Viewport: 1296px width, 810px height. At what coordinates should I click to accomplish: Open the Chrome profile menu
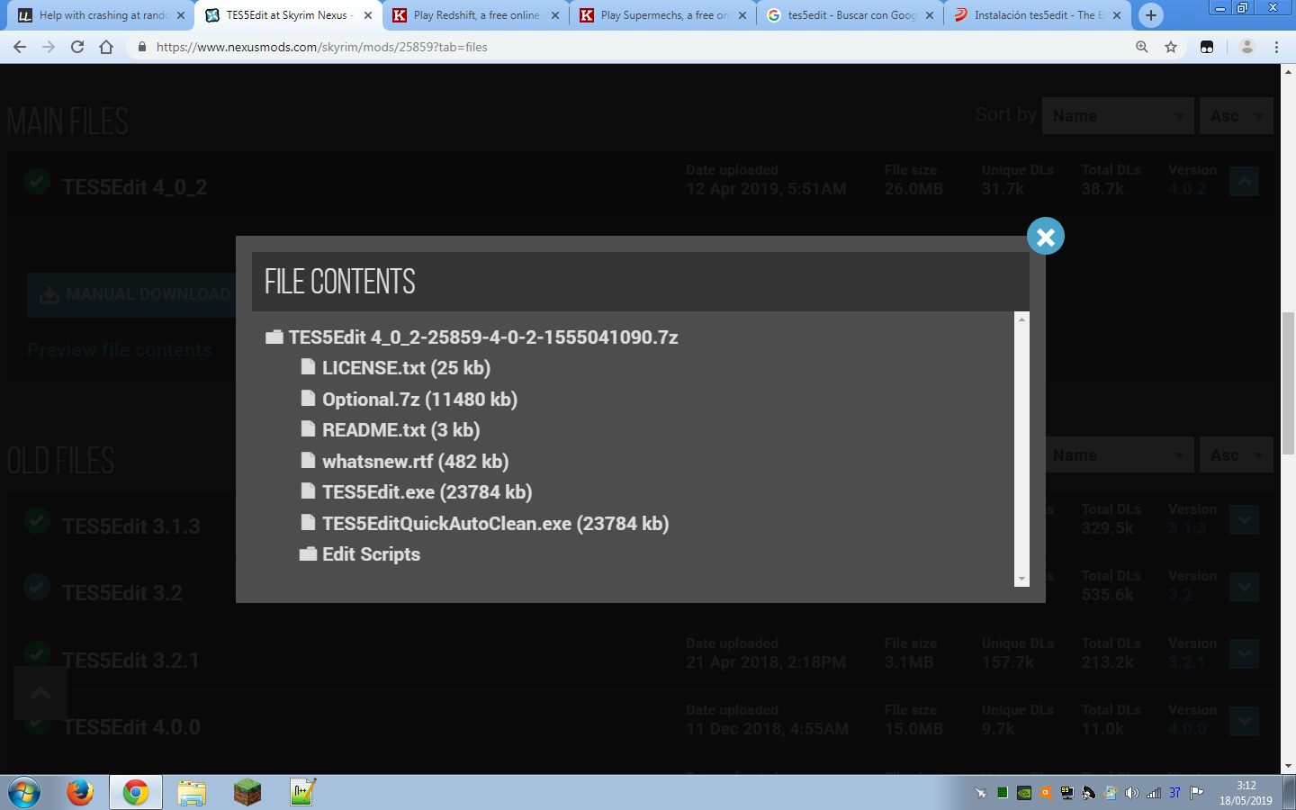coord(1247,47)
